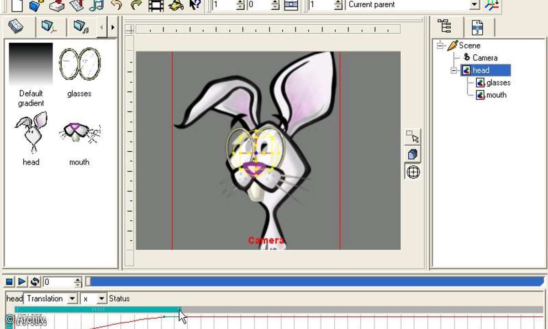Image resolution: width=548 pixels, height=329 pixels.
Task: Click the blue open-file icon
Action: pos(36,5)
